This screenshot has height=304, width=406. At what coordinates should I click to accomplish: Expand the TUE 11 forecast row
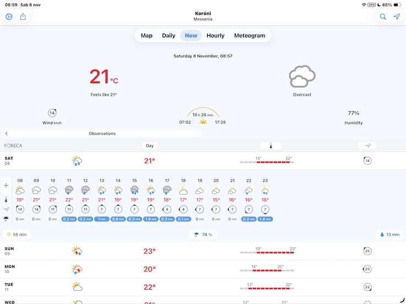(203, 287)
